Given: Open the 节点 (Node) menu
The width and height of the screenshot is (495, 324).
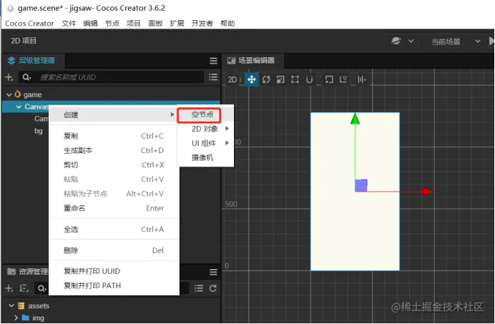Looking at the screenshot, I should [x=112, y=24].
